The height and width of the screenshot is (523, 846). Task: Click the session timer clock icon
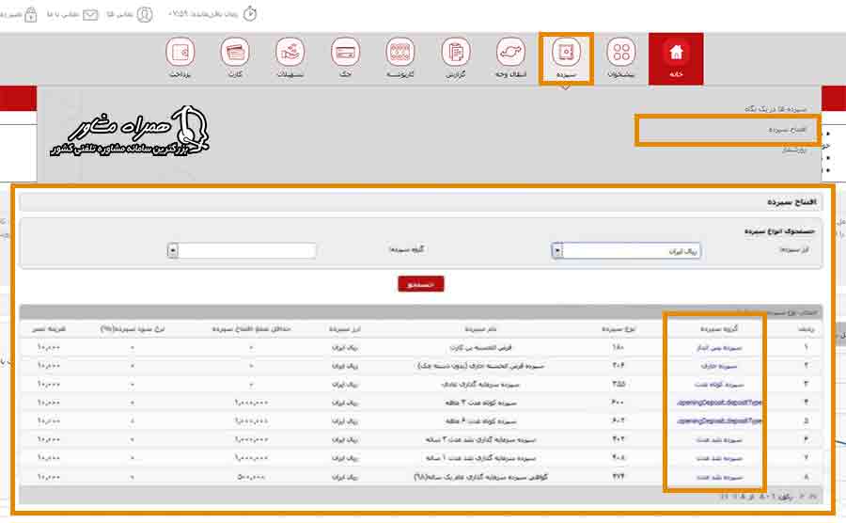(250, 14)
